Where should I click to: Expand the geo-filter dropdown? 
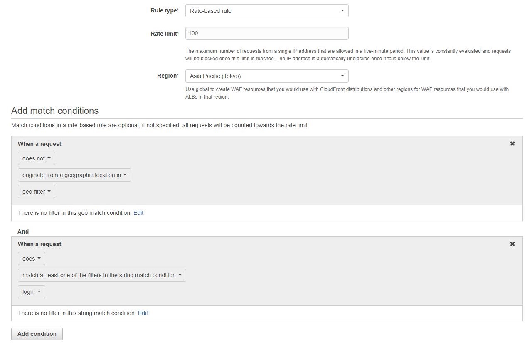36,192
